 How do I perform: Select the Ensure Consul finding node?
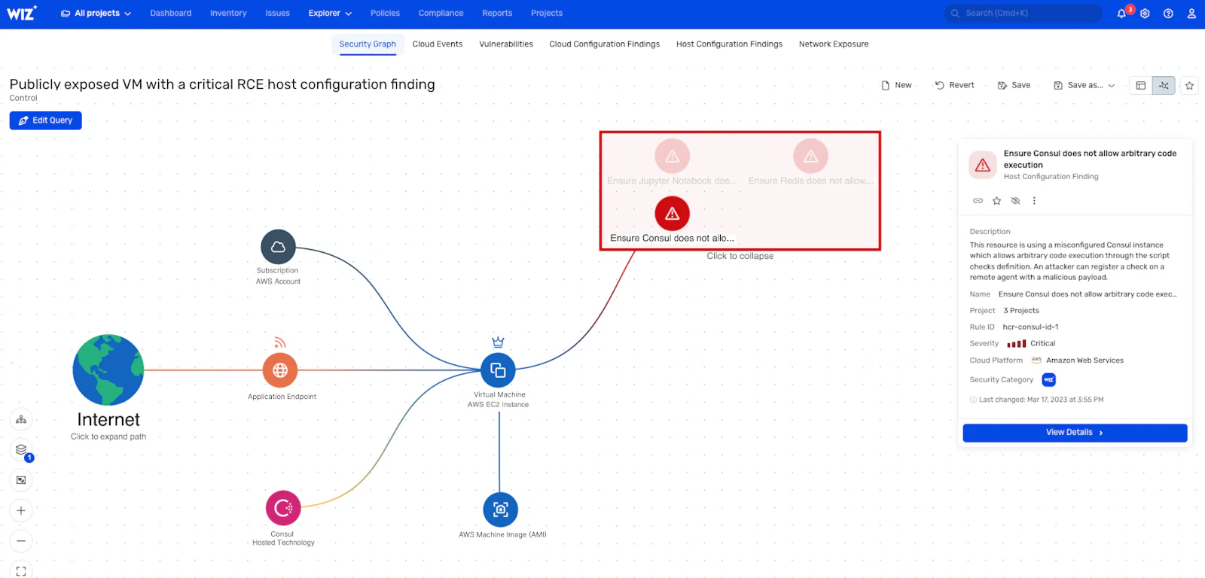(673, 214)
